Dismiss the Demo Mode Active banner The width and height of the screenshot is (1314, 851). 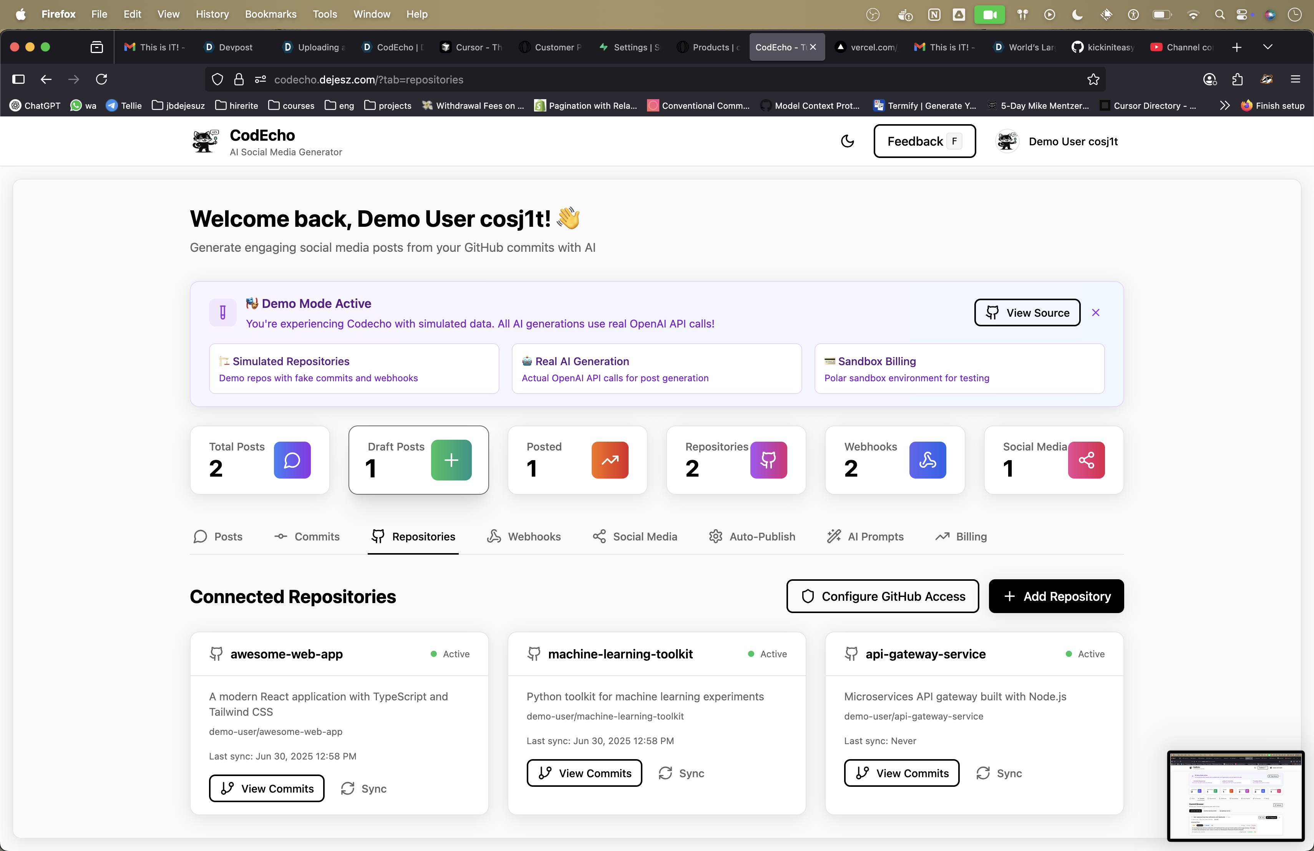(x=1095, y=312)
